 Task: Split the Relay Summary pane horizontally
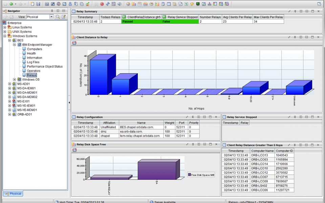click(x=307, y=11)
